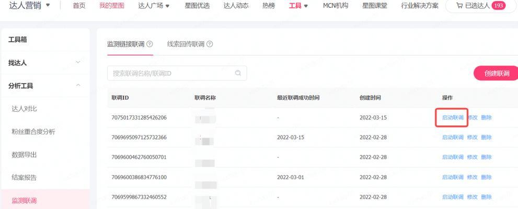Viewport: 518px width, 209px height.
Task: Click 修改 for ID 7069599867332460552
Action: coord(472,197)
